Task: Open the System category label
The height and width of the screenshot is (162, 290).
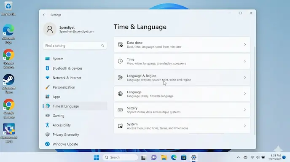Action: tap(58, 59)
